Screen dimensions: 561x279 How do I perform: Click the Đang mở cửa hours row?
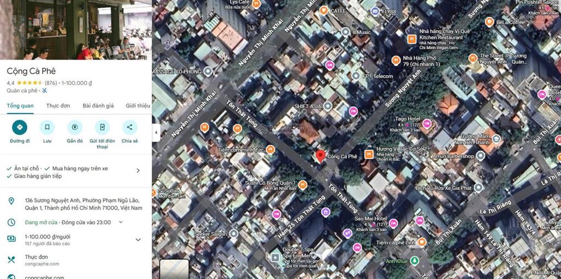76,222
